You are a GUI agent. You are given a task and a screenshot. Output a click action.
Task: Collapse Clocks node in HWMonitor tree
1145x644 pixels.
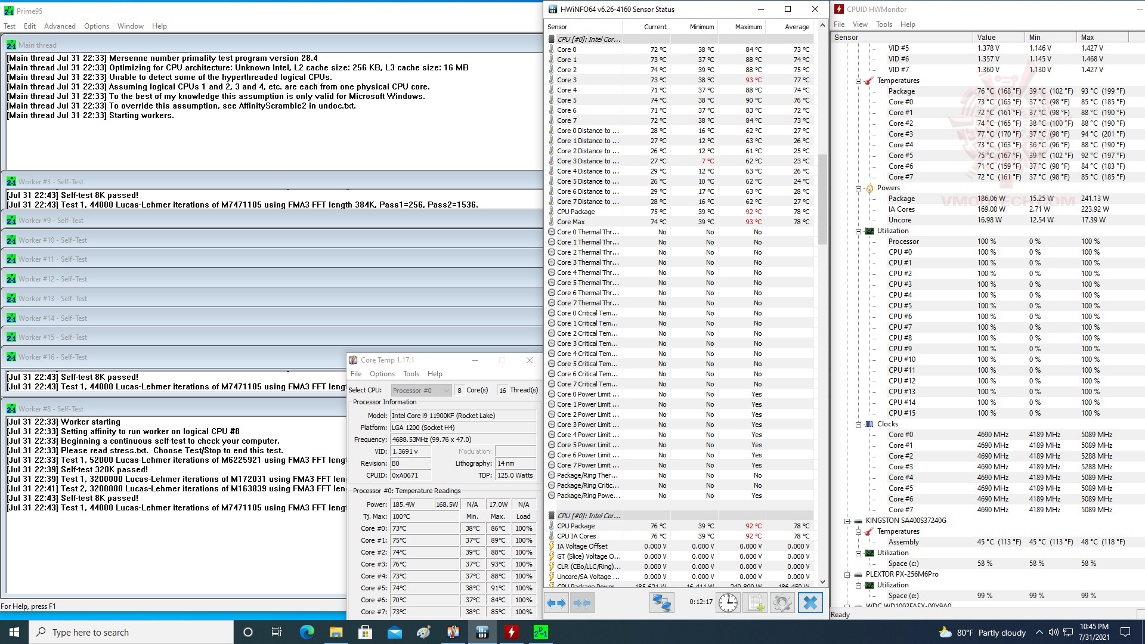click(859, 424)
